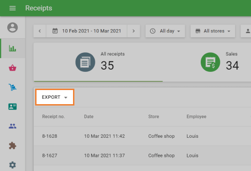The width and height of the screenshot is (251, 171).
Task: Click the Store column header
Action: point(153,116)
